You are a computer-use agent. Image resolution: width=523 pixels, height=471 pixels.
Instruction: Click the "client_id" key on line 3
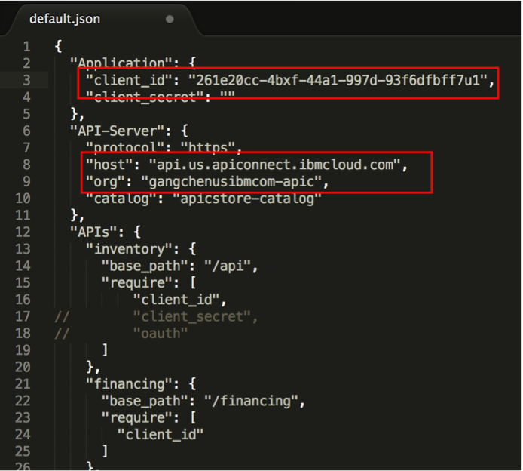point(130,81)
